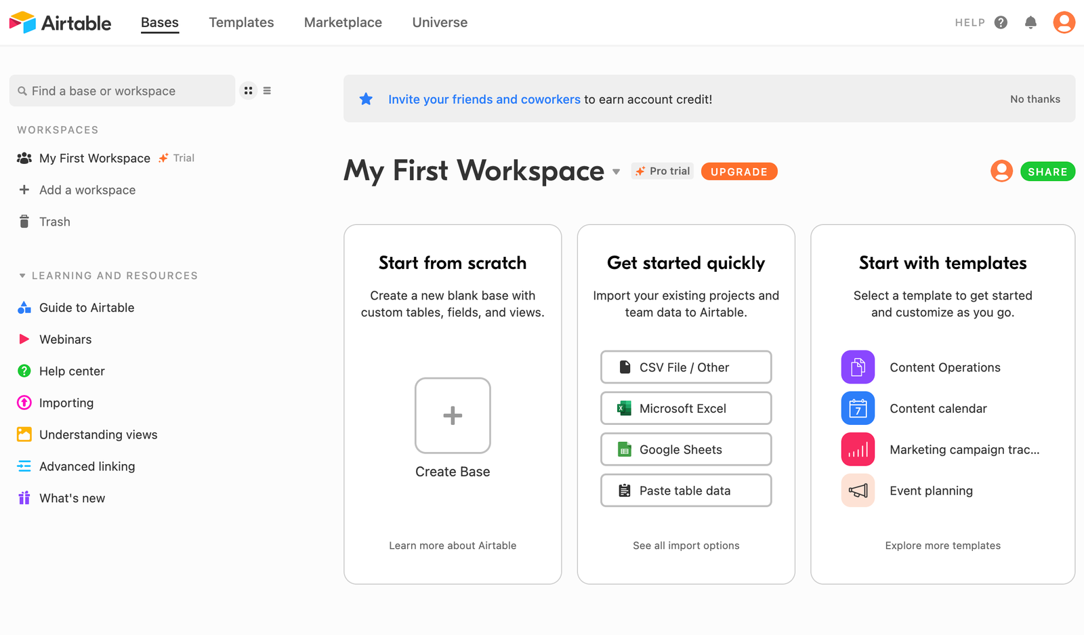This screenshot has height=635, width=1084.
Task: Collapse the Learning and Resources section
Action: coord(22,276)
